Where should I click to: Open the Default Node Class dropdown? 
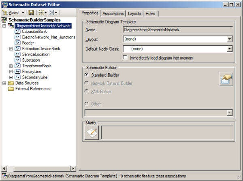pos(229,49)
